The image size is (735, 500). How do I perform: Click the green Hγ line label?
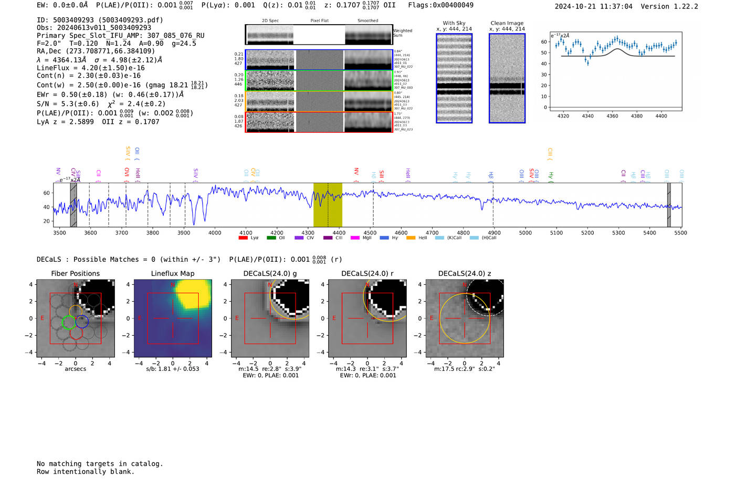click(551, 176)
